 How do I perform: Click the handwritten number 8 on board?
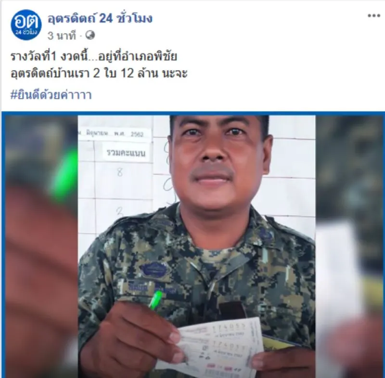(119, 172)
